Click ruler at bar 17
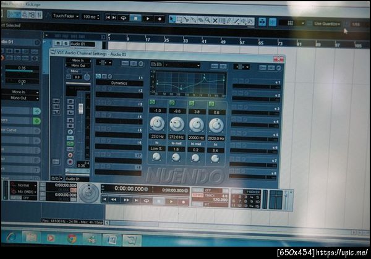This screenshot has height=259, width=371. tap(148, 40)
